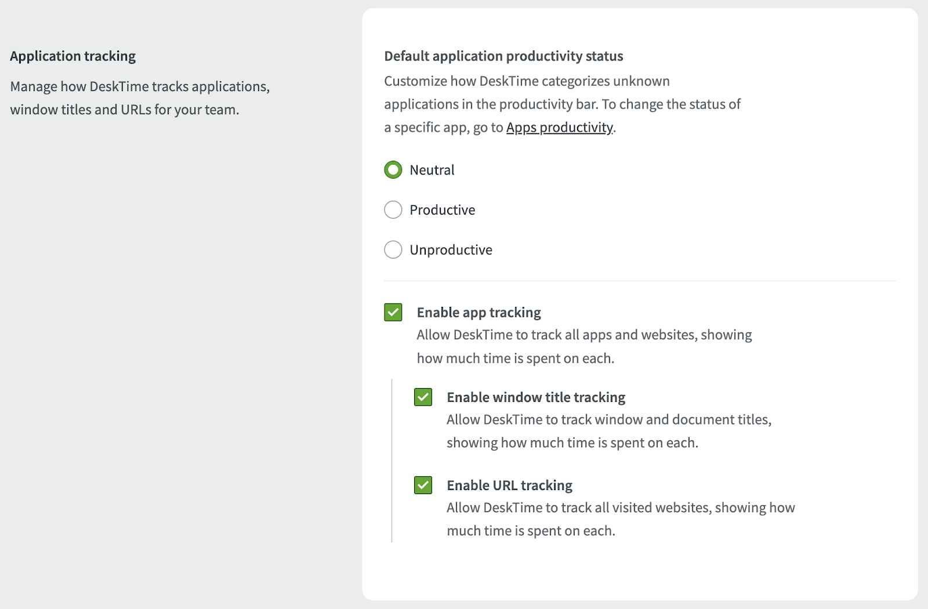This screenshot has height=609, width=928.
Task: Pick the Unproductive radio button
Action: [393, 250]
